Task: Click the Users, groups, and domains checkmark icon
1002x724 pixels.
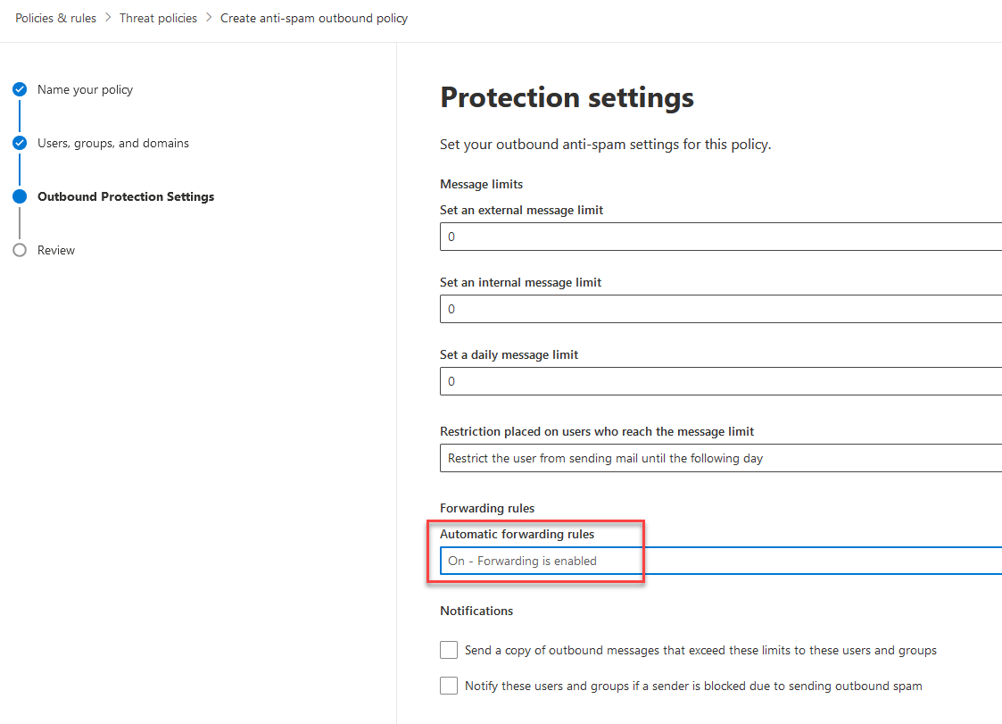Action: click(x=20, y=143)
